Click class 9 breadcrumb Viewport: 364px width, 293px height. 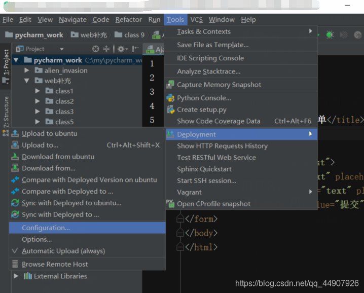pyautogui.click(x=130, y=35)
